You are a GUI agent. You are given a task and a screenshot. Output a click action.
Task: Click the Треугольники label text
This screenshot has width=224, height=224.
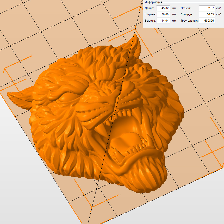coord(189,21)
